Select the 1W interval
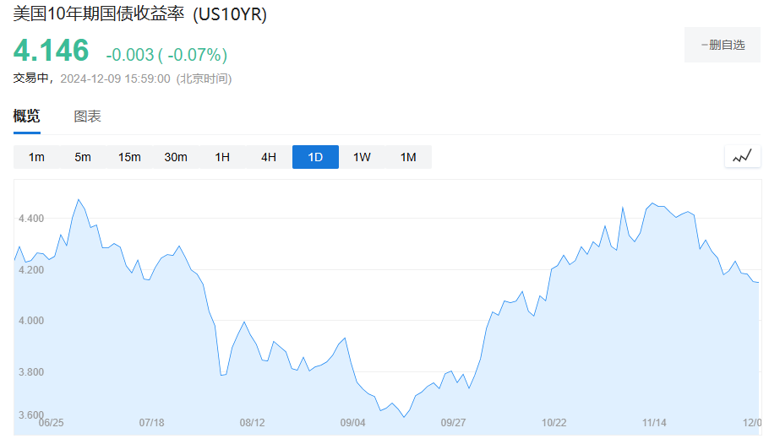 coord(362,157)
